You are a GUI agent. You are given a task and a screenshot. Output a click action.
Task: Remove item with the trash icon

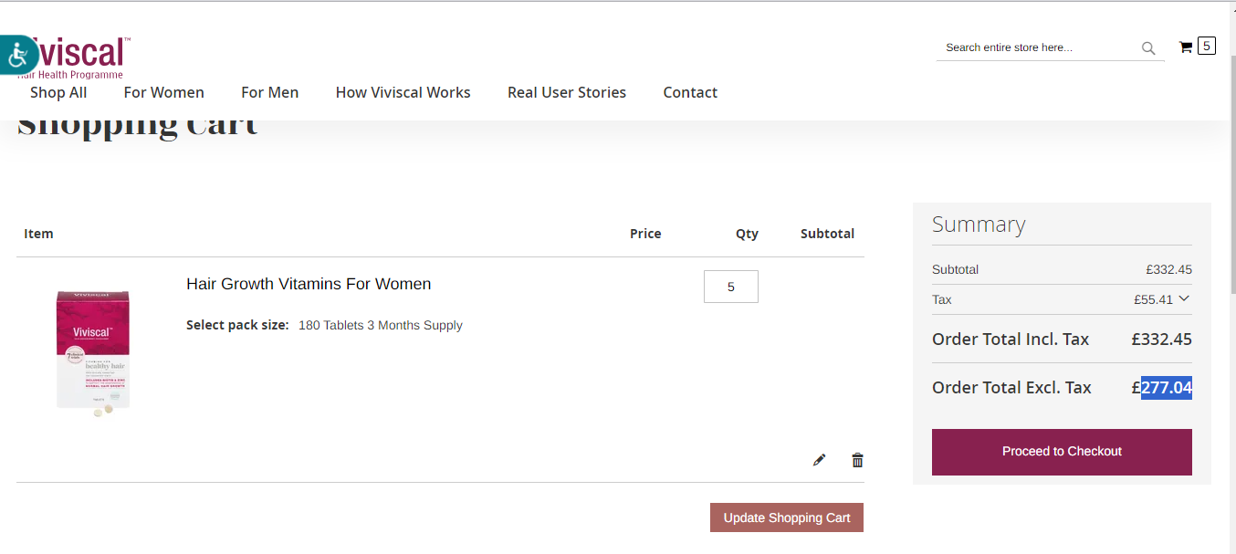[x=857, y=460]
